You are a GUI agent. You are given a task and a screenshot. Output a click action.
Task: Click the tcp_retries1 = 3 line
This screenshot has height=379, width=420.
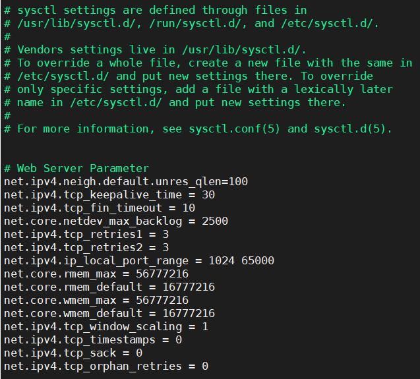(x=86, y=235)
